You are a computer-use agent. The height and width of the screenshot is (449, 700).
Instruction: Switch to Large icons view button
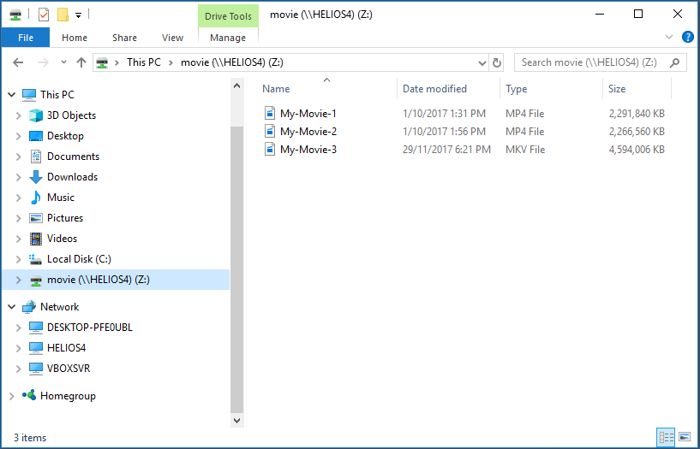click(x=684, y=437)
